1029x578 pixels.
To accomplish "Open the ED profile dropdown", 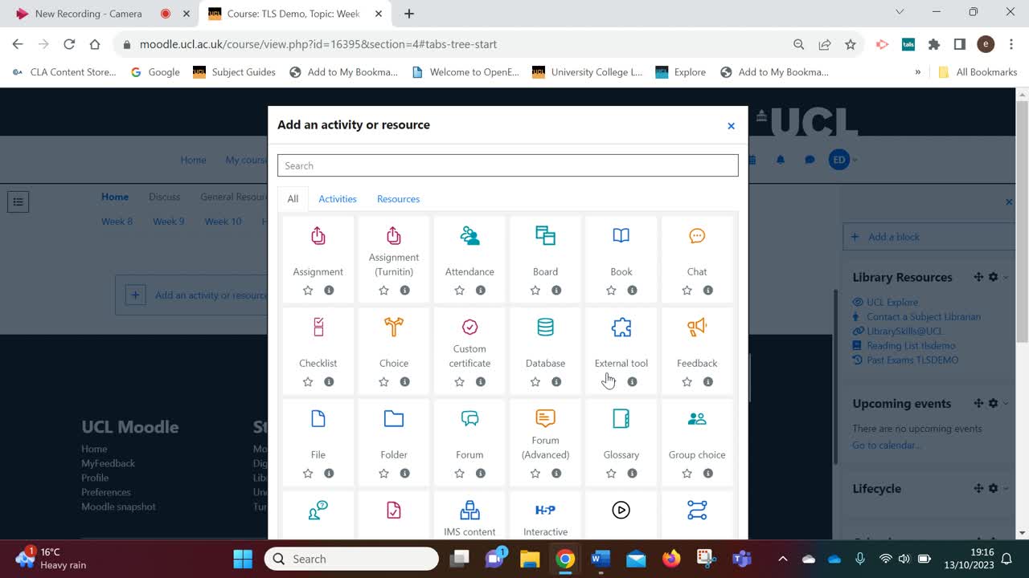I will pyautogui.click(x=838, y=160).
